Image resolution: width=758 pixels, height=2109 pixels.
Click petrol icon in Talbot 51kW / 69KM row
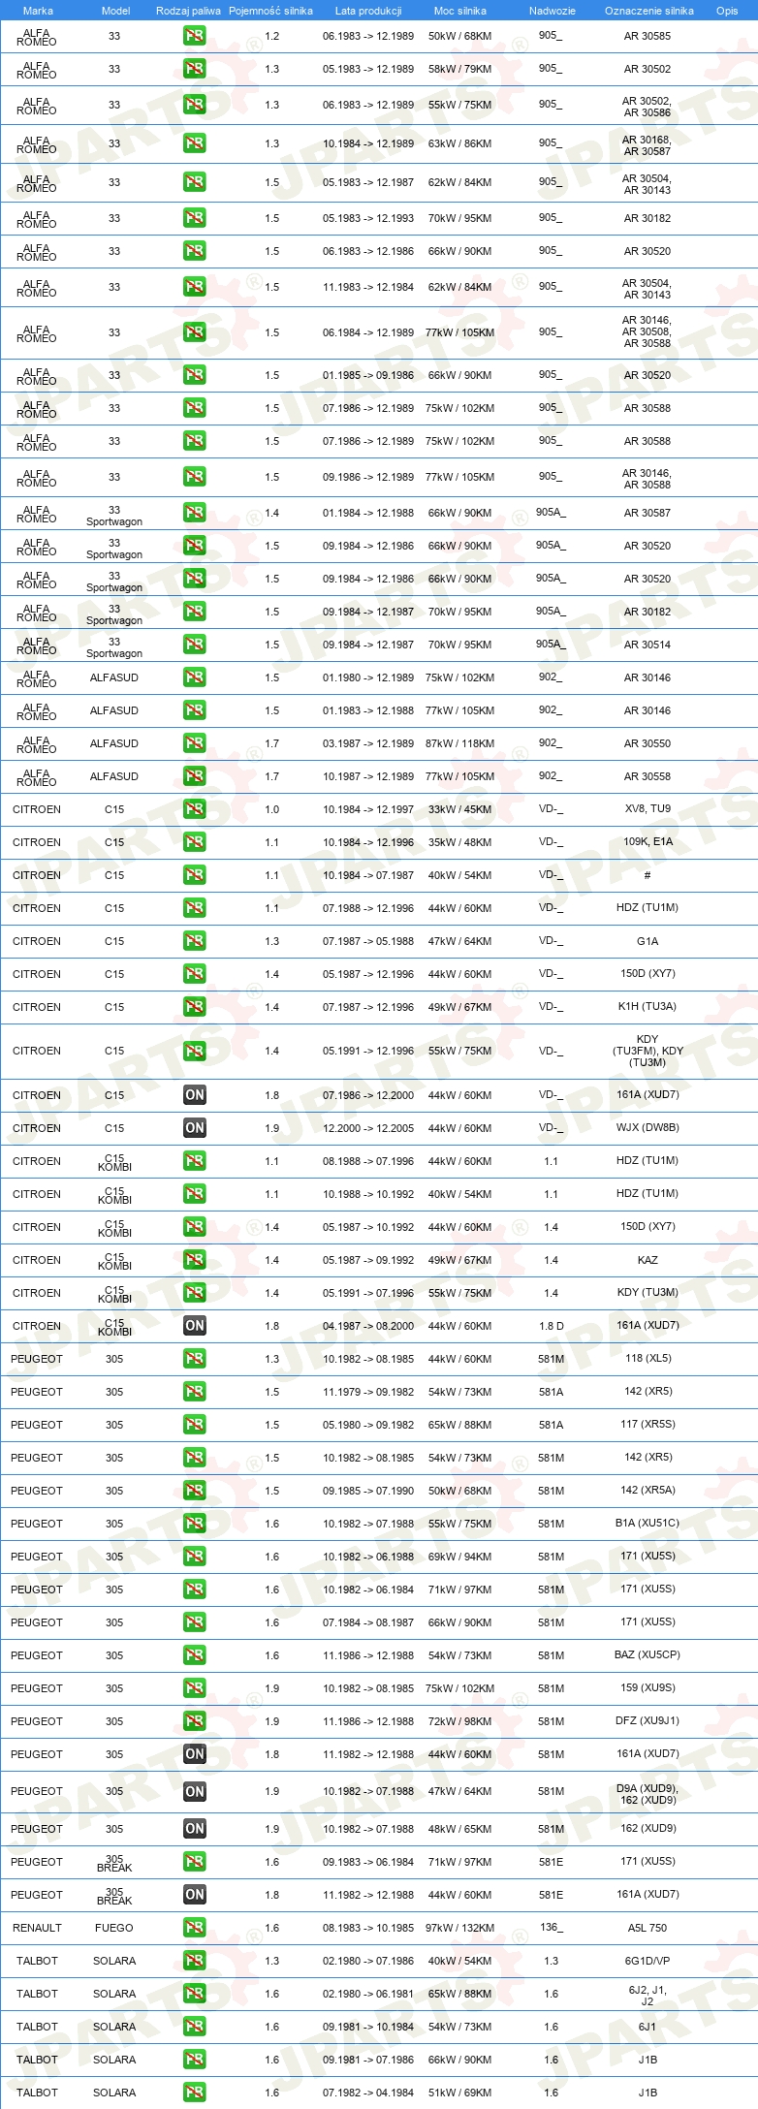point(195,2093)
